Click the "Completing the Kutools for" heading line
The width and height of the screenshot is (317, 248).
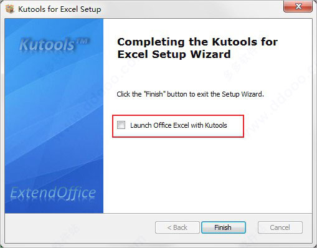click(x=197, y=42)
